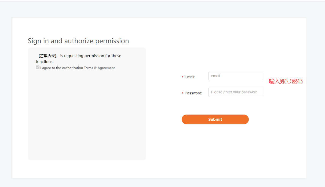Click the orange Submit button
The height and width of the screenshot is (187, 325).
click(x=215, y=119)
